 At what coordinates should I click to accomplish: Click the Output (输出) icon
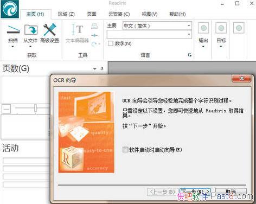(203, 28)
